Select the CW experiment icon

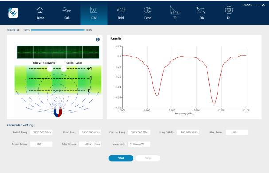[x=94, y=10]
